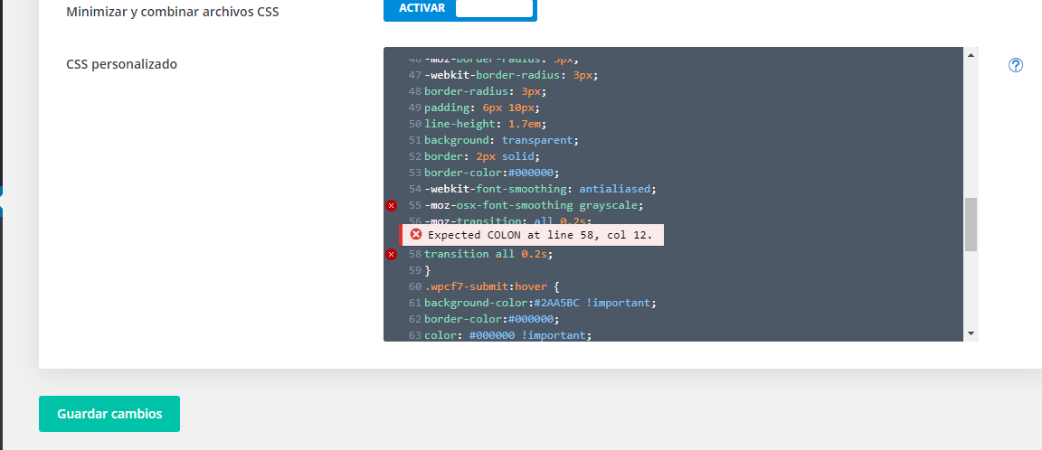Click red error icon in Expected COLON tooltip

(416, 235)
